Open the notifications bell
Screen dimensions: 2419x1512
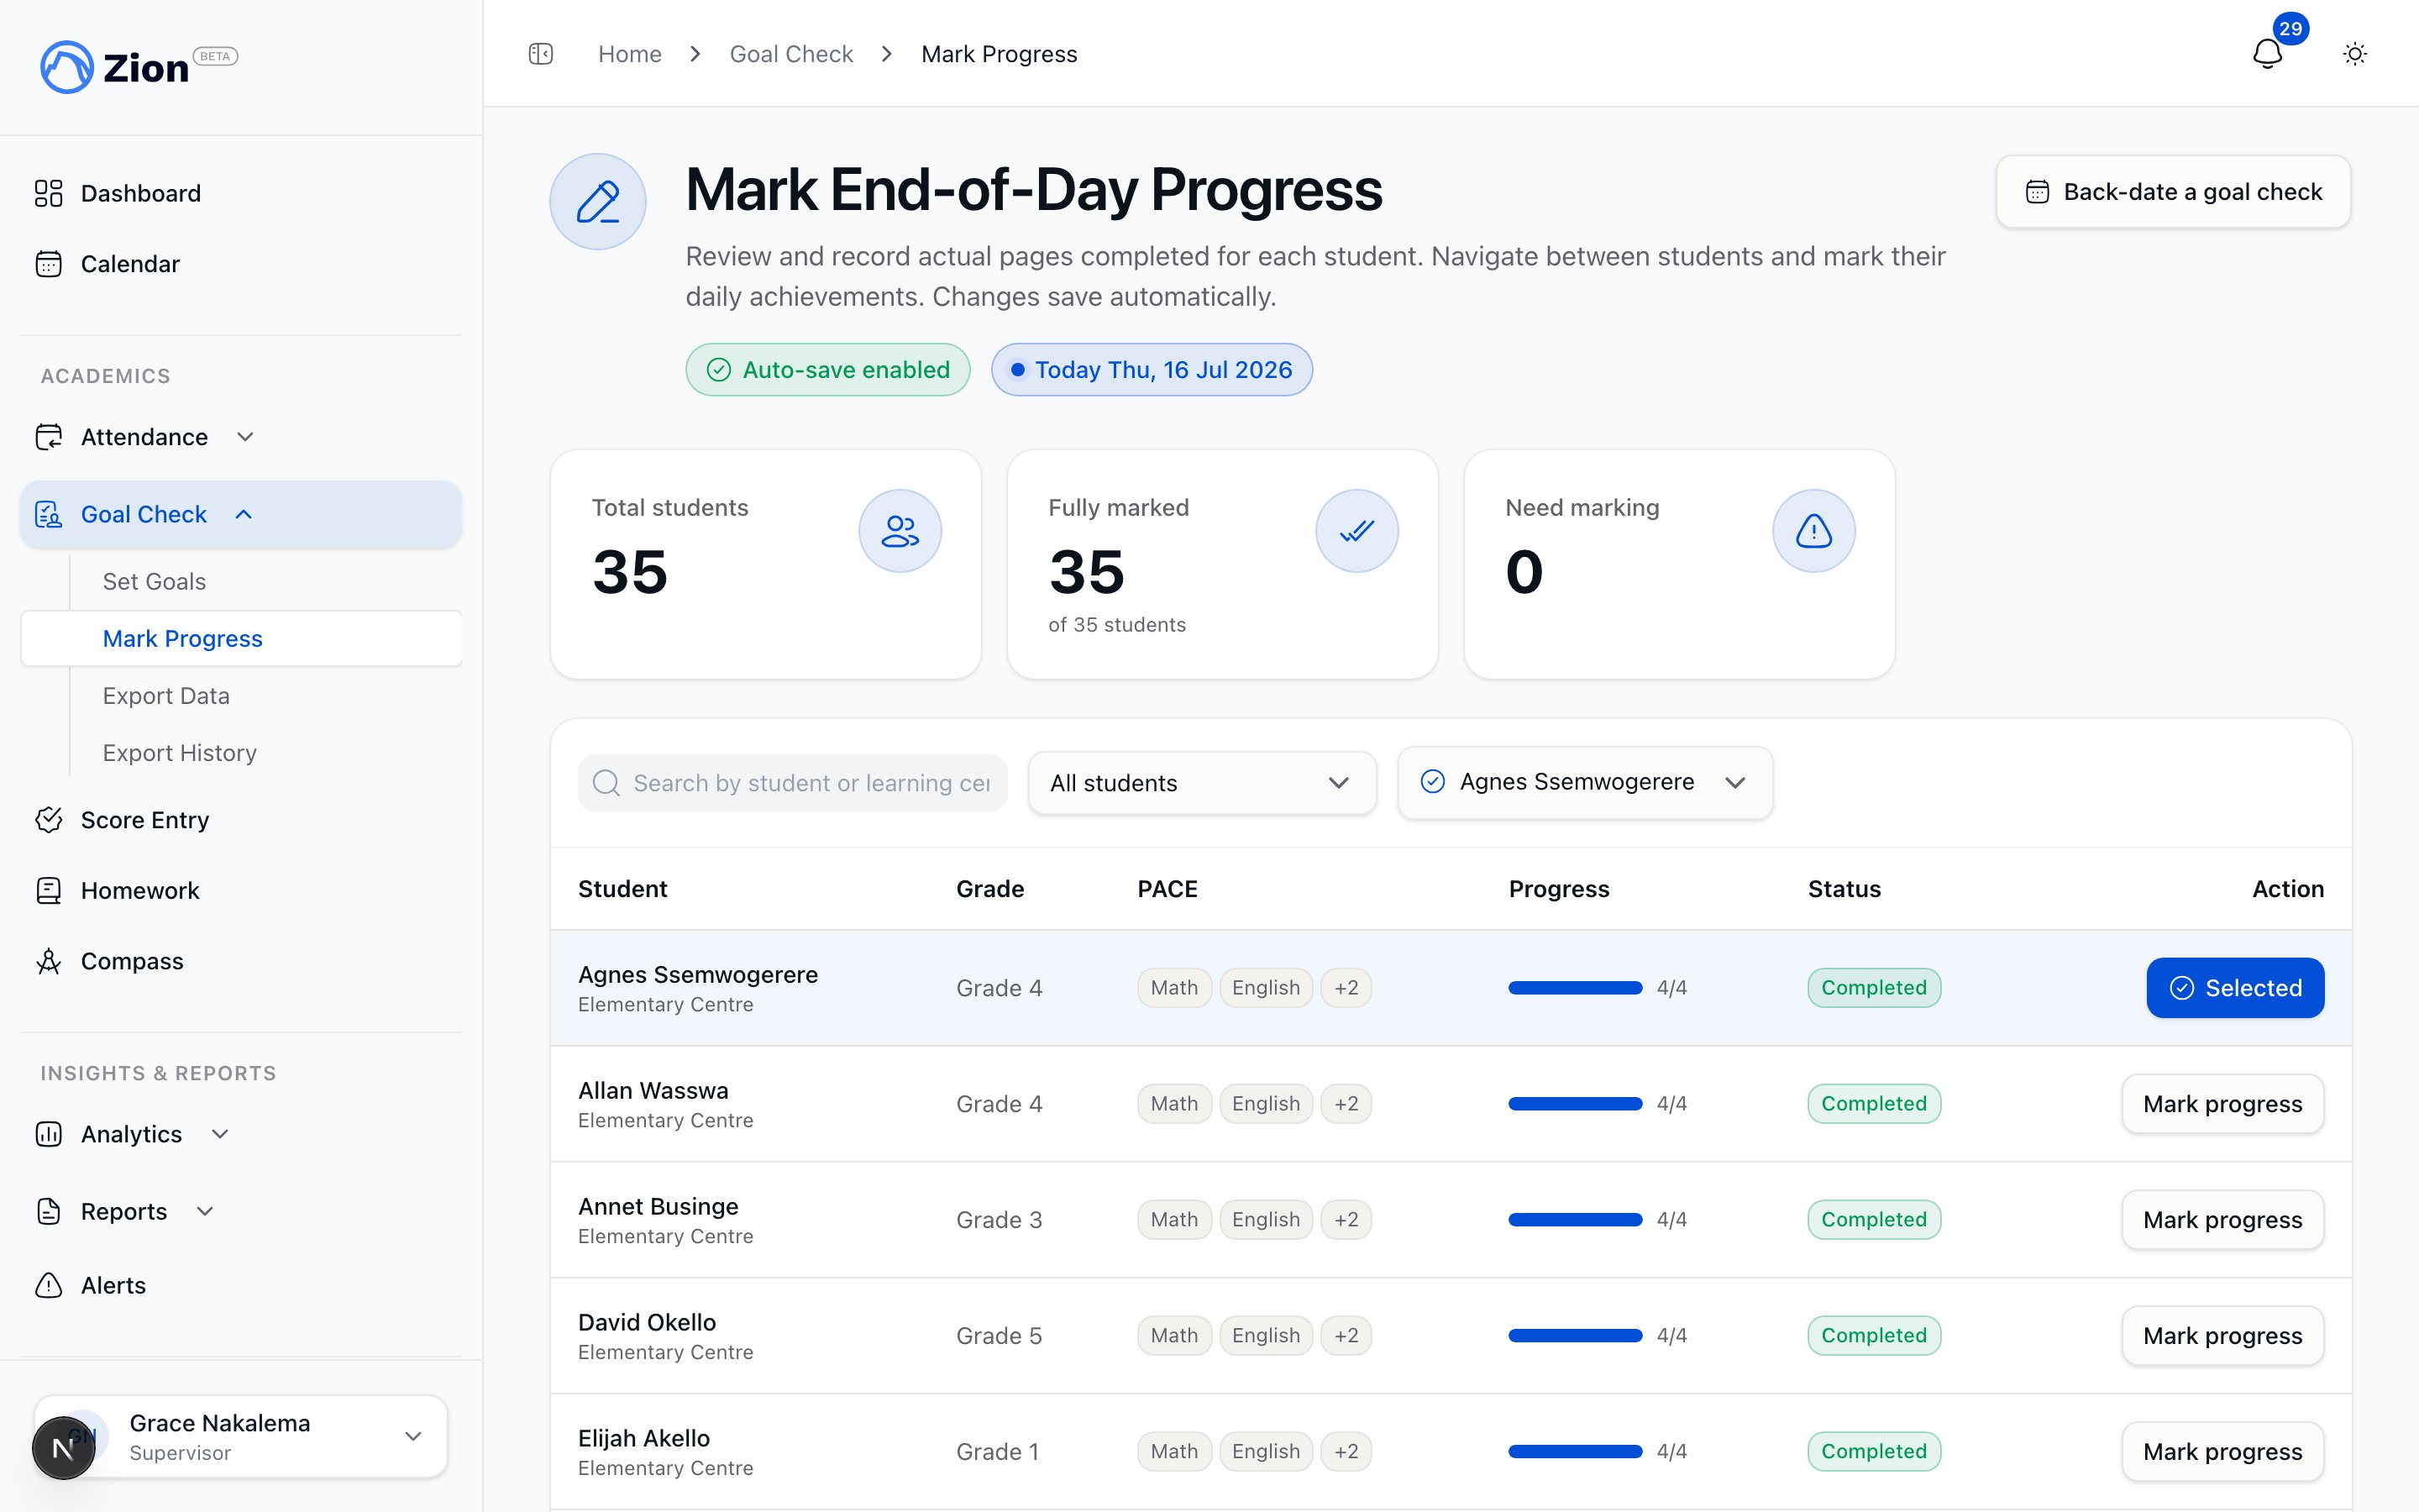coord(2267,54)
